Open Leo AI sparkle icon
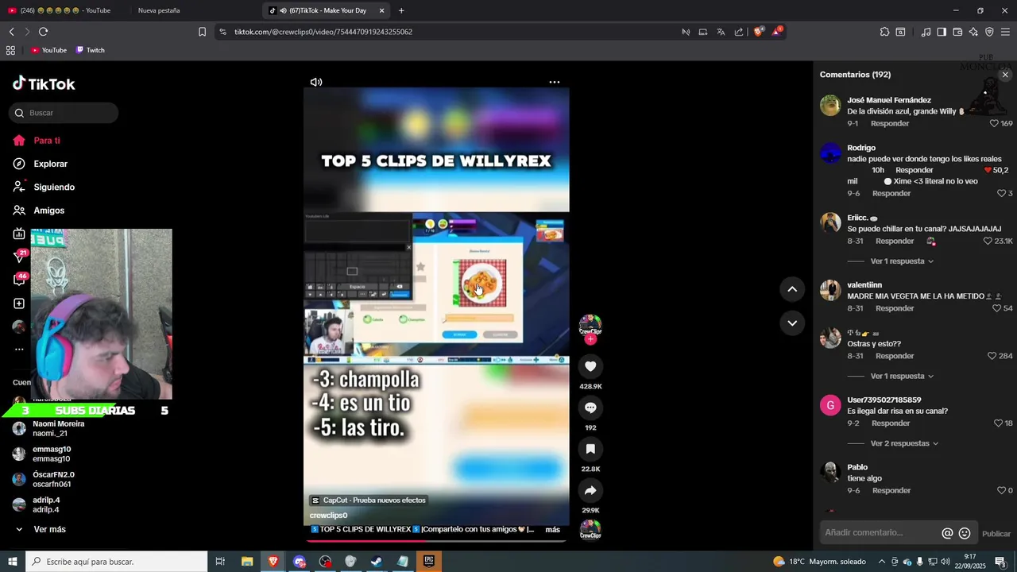1017x572 pixels. click(x=973, y=32)
